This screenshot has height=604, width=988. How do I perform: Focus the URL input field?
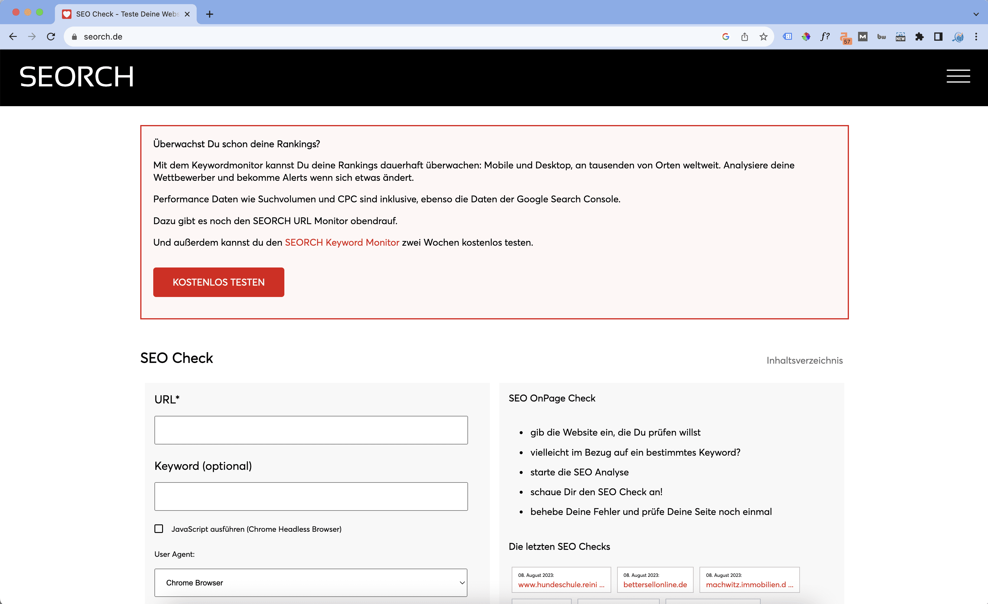coord(311,430)
